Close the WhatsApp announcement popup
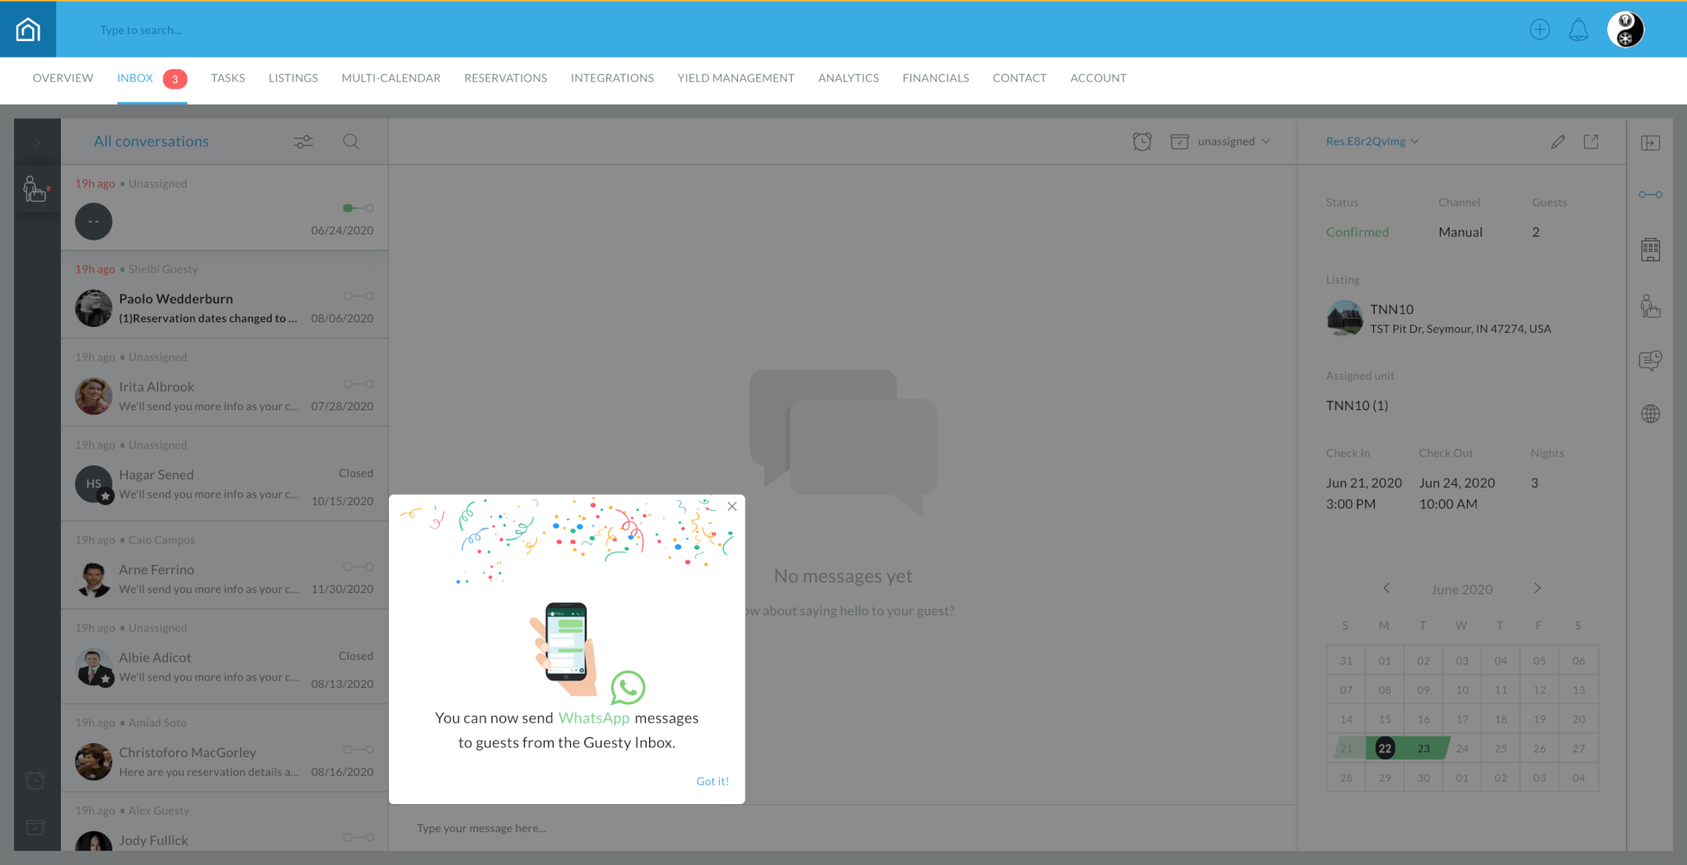 tap(731, 507)
